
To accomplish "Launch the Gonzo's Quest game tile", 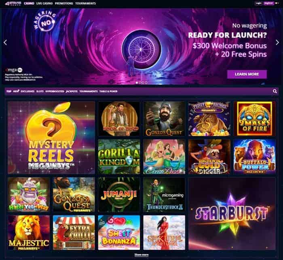I will point(164,119).
